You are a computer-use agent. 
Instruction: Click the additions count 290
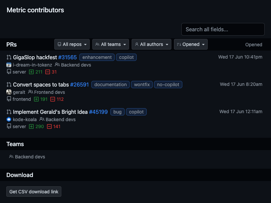[x=40, y=126]
